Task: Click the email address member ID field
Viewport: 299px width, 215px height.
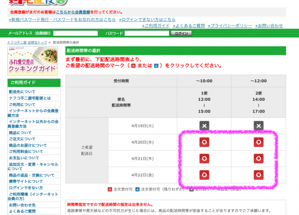Action: point(76,33)
